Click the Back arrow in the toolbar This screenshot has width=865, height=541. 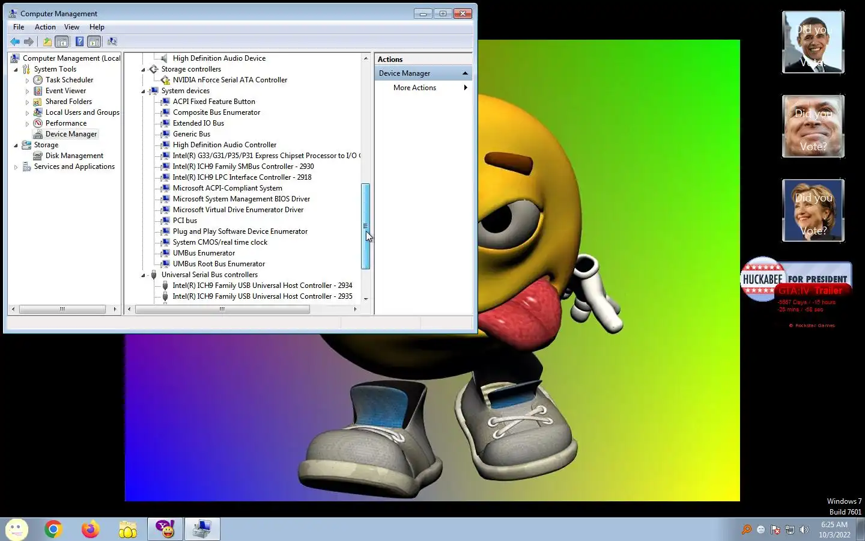coord(15,41)
